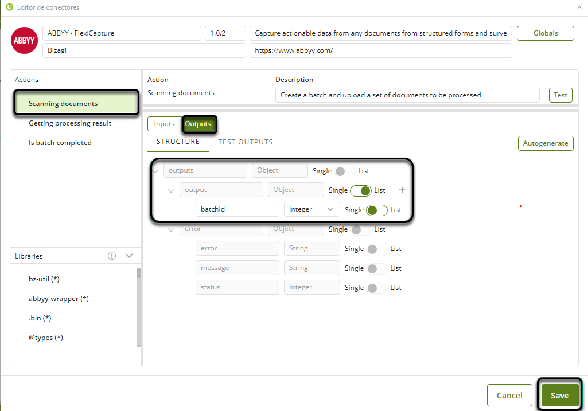Toggle Single/List switch for error String row
This screenshot has height=411, width=588.
point(377,249)
